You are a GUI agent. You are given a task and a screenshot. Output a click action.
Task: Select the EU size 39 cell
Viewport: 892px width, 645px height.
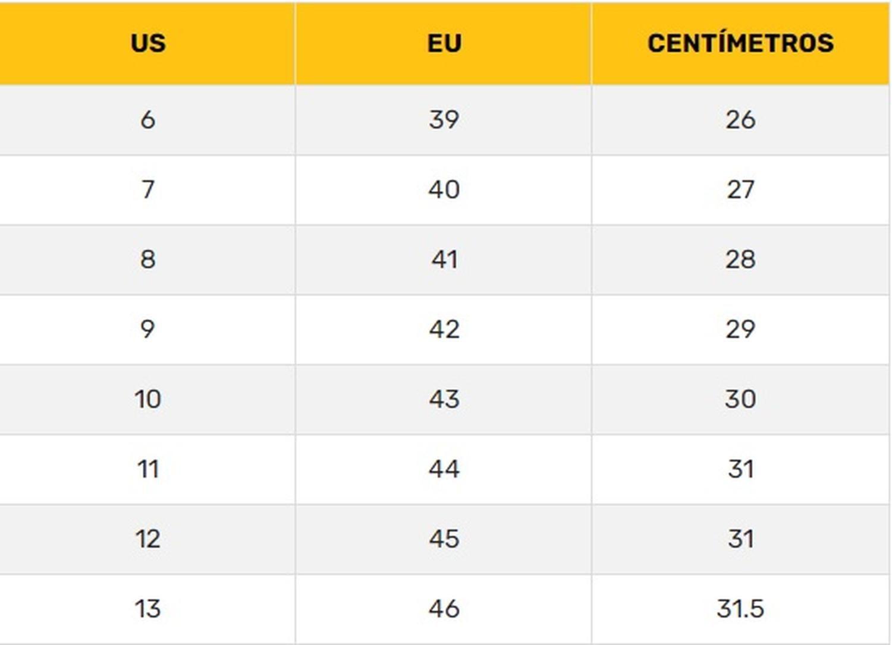click(x=444, y=119)
